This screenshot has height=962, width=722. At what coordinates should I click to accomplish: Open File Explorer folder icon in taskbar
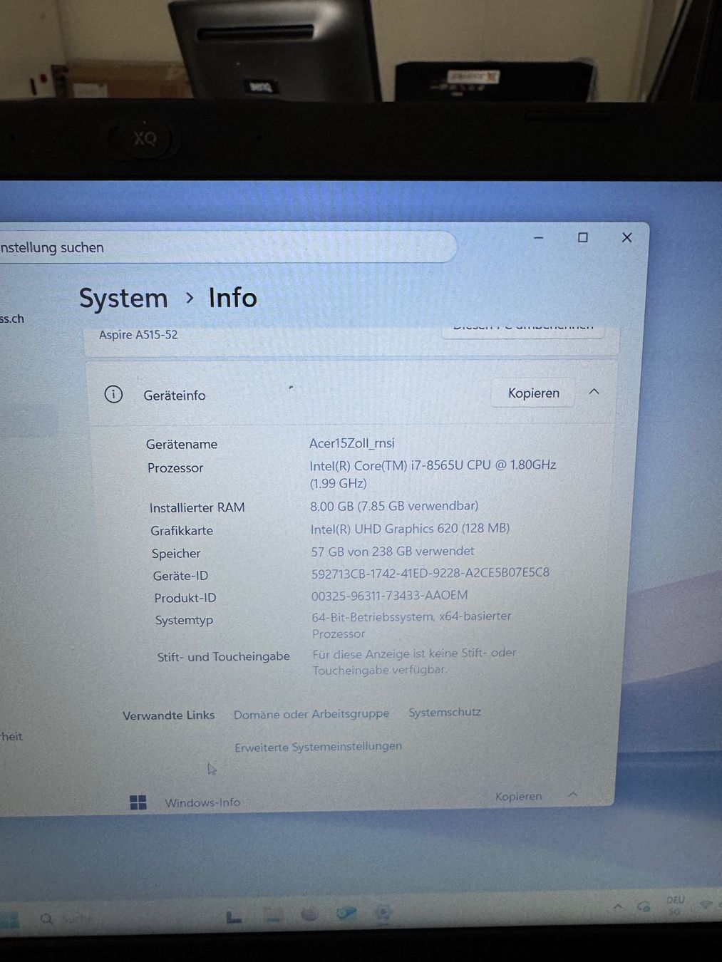(x=272, y=916)
